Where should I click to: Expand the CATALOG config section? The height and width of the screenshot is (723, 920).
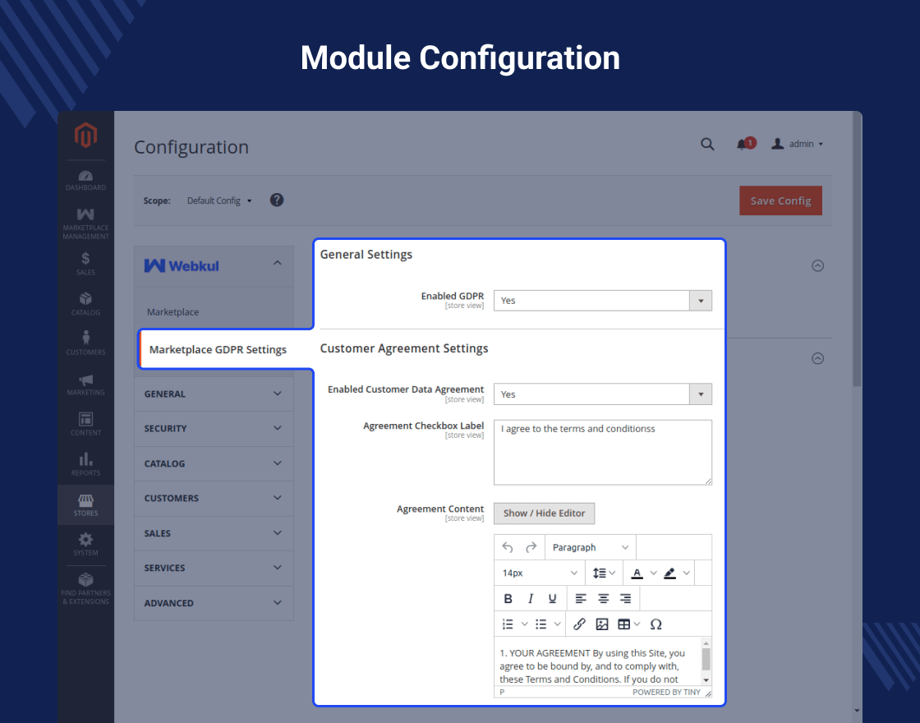point(214,463)
